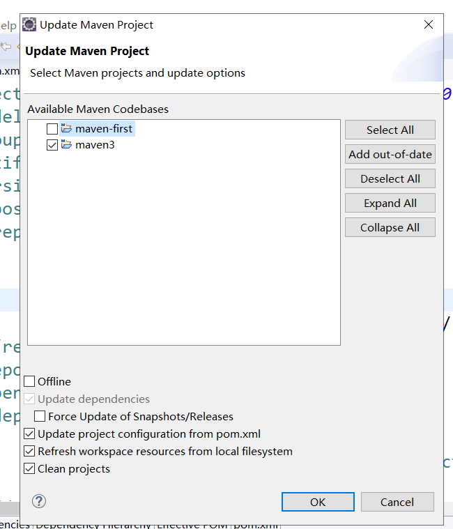Click the Eclipse icon in dialog title bar
This screenshot has height=529, width=453.
(29, 25)
